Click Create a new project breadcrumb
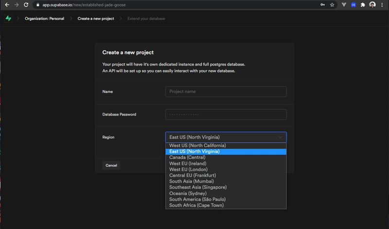Screen dimensions: 389x229 pos(96,18)
